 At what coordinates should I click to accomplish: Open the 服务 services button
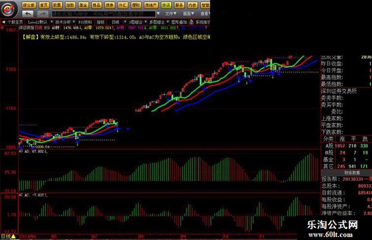click(x=179, y=5)
